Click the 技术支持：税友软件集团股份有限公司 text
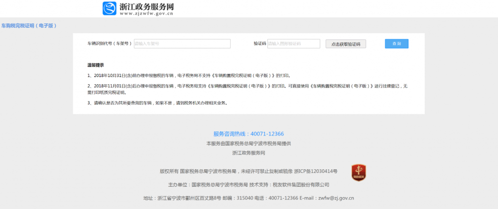498x209 pixels. click(289, 185)
